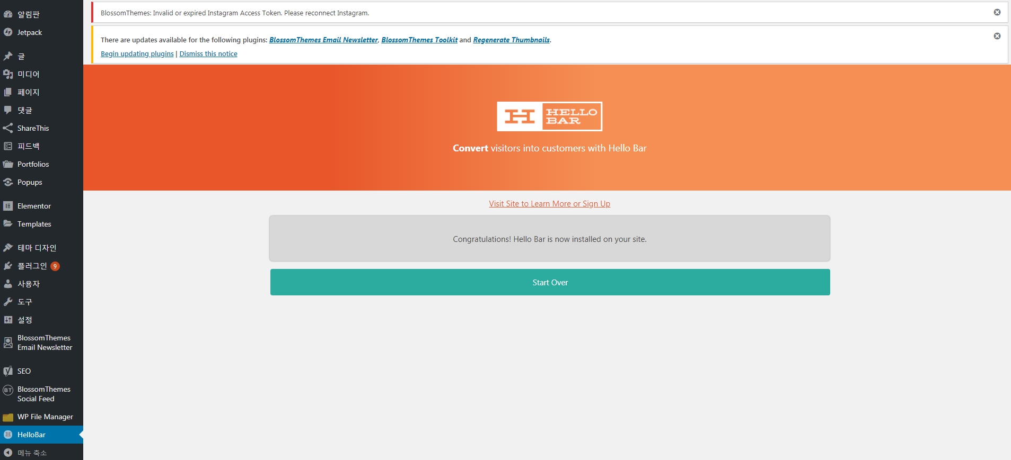
Task: Click the plugins (플러그인) plug icon
Action: coord(8,266)
